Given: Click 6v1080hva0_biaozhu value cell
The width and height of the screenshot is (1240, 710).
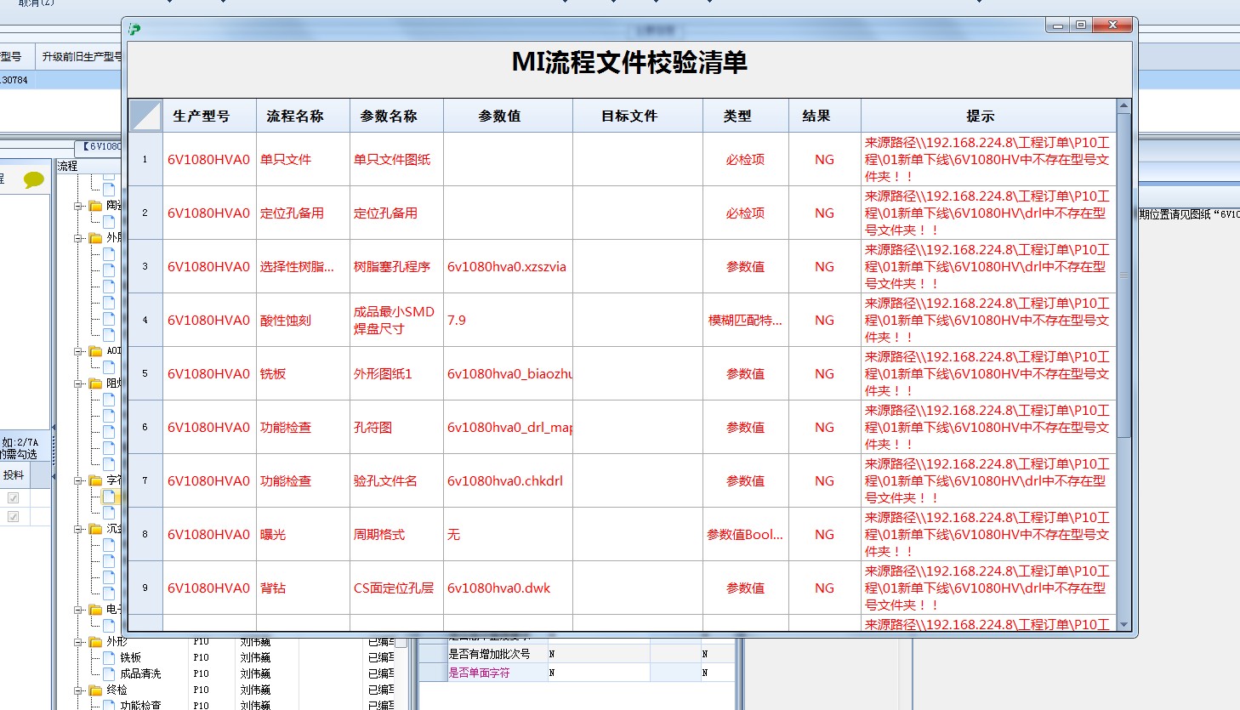Looking at the screenshot, I should click(508, 373).
